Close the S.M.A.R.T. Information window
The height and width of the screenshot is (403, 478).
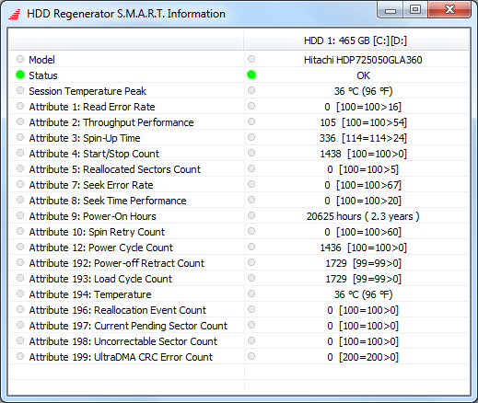coord(449,9)
